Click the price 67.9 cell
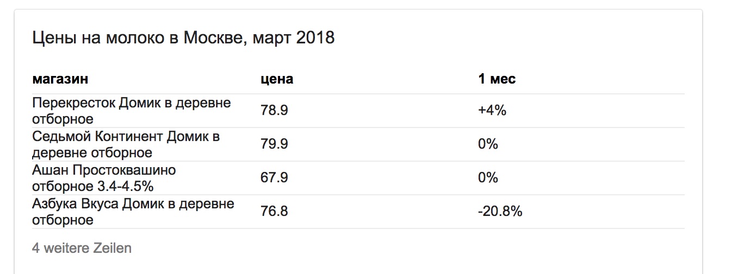The width and height of the screenshot is (732, 274). click(274, 178)
